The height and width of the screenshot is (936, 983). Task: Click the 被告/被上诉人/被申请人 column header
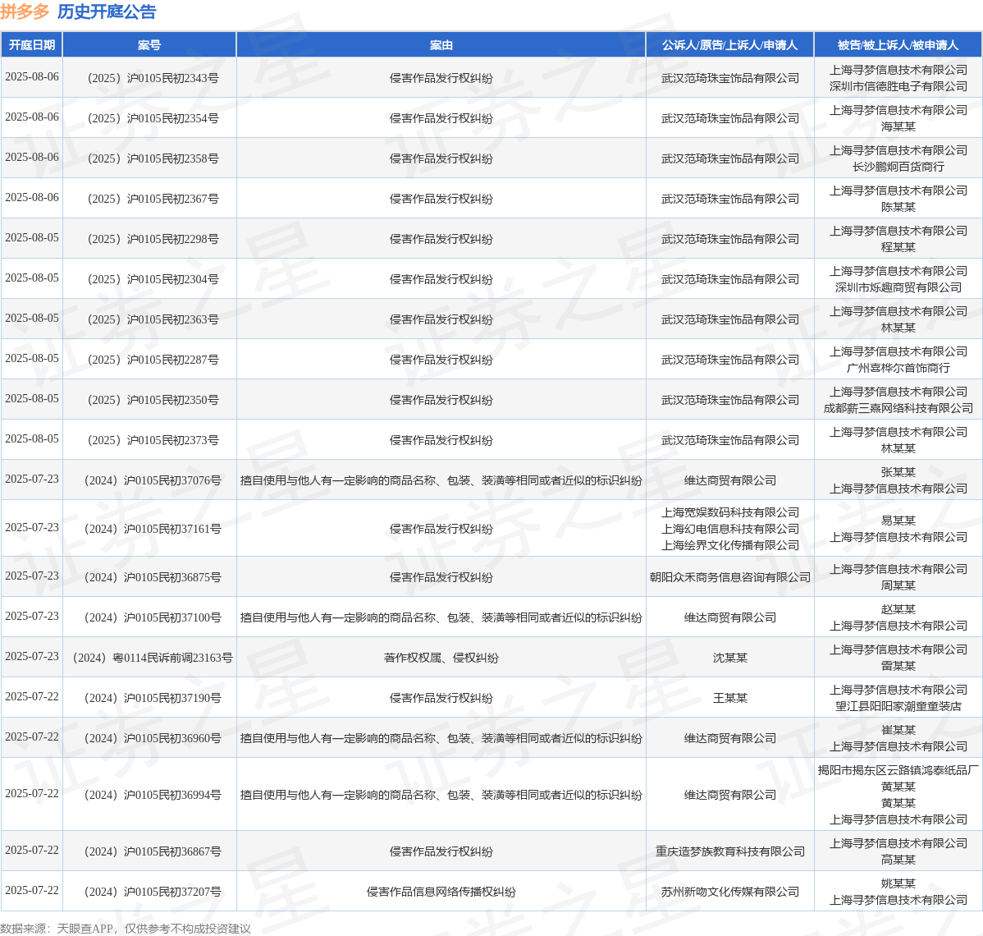pyautogui.click(x=898, y=45)
